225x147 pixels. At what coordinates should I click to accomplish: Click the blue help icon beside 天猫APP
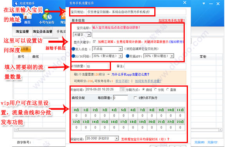[127, 56]
